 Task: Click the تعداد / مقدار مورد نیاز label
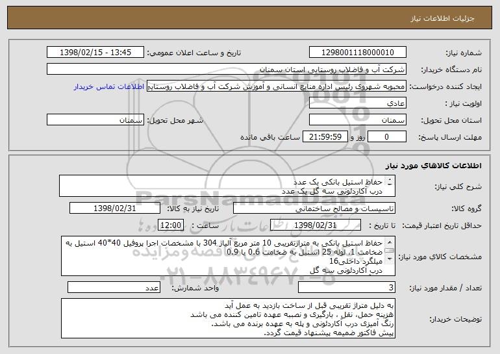[x=445, y=288]
